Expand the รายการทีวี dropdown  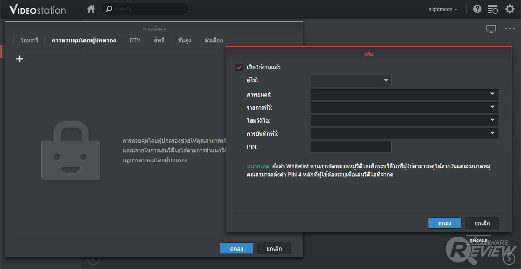[404, 108]
